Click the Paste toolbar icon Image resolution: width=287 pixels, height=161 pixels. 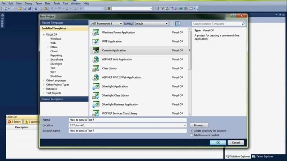(45, 8)
